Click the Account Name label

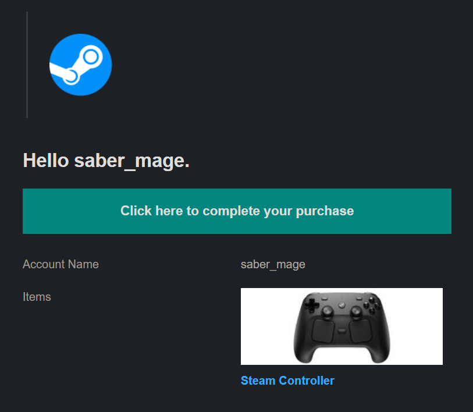click(61, 264)
